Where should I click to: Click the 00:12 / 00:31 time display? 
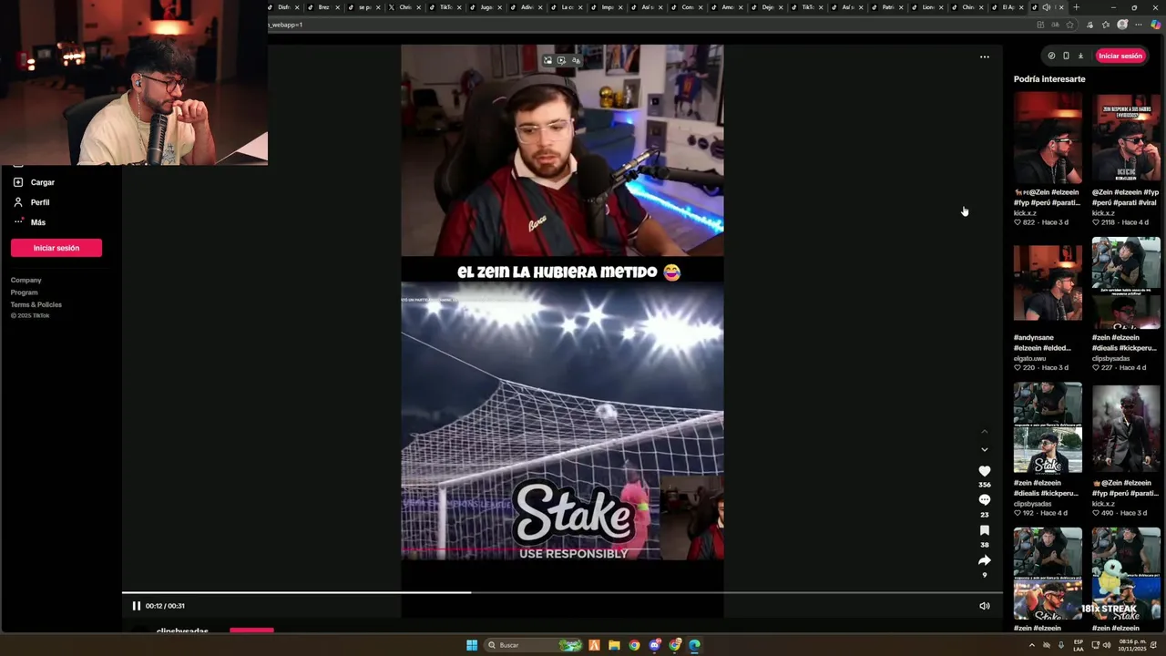165,606
